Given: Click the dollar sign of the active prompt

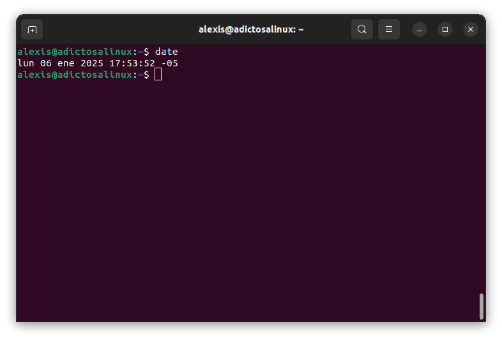Looking at the screenshot, I should (x=146, y=75).
